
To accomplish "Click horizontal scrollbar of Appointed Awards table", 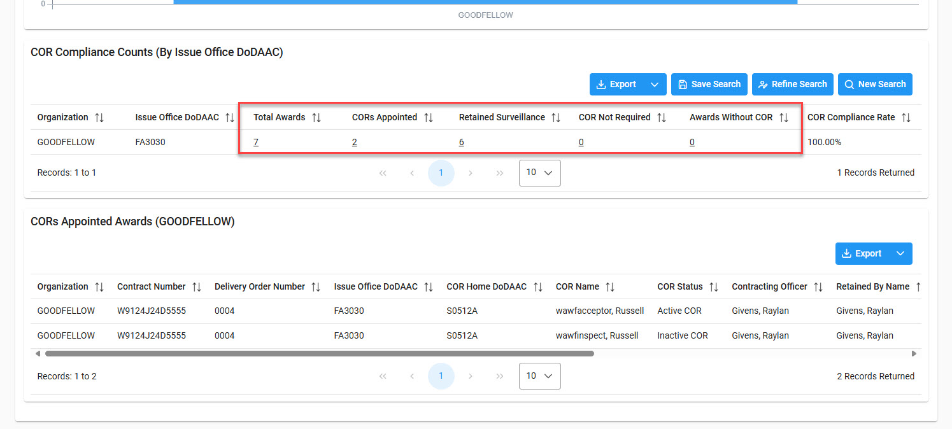I will tap(318, 353).
